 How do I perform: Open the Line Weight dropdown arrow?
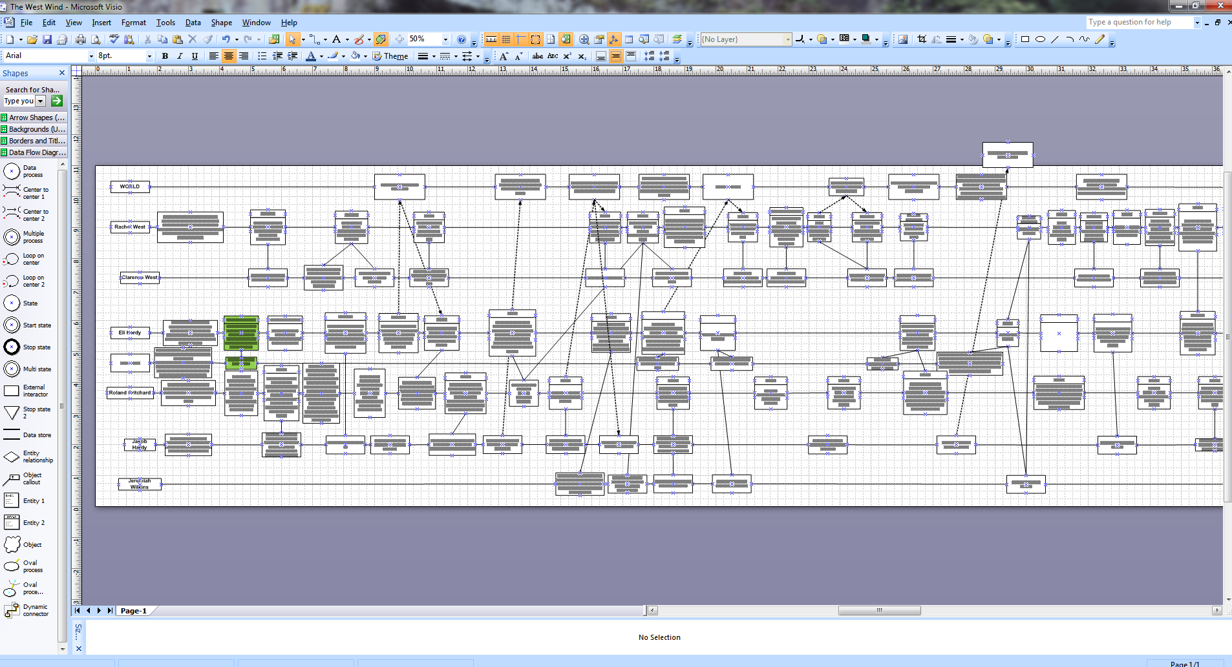434,56
